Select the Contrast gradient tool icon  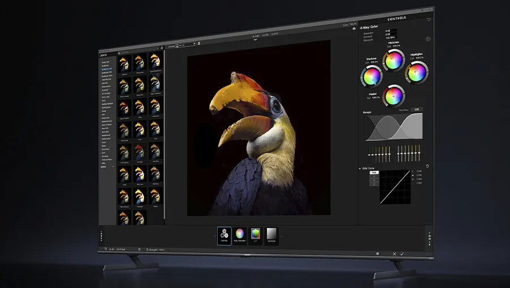(271, 235)
